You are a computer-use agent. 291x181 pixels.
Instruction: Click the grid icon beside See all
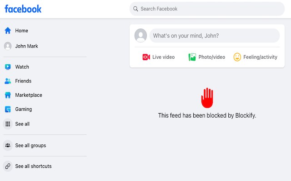[x=8, y=124]
